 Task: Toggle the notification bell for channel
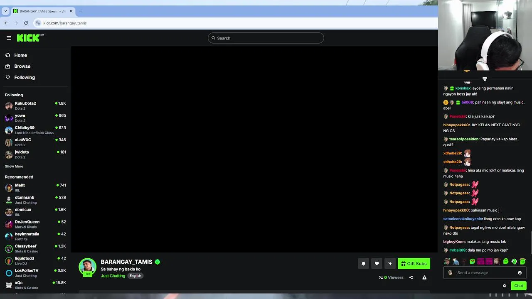pos(363,264)
